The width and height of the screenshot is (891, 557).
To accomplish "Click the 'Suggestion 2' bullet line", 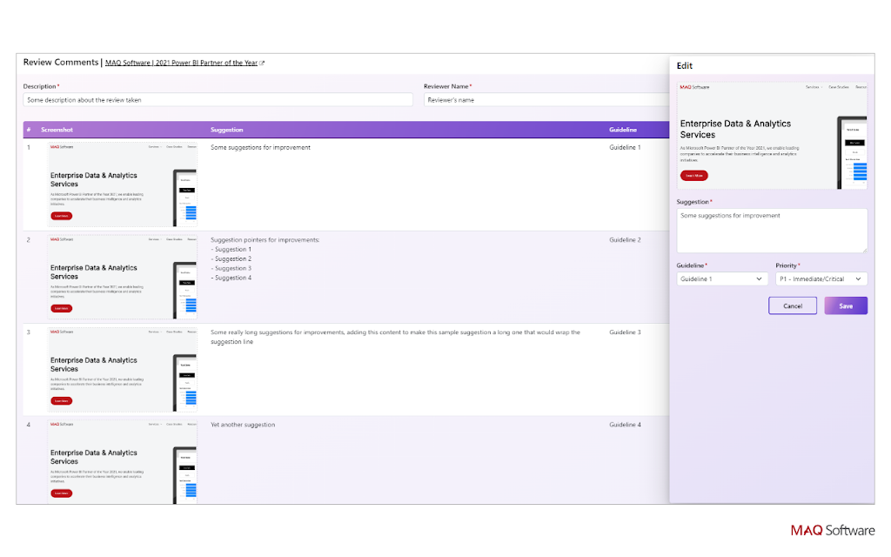I will 231,259.
